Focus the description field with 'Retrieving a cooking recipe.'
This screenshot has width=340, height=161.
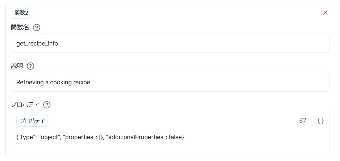pos(170,82)
